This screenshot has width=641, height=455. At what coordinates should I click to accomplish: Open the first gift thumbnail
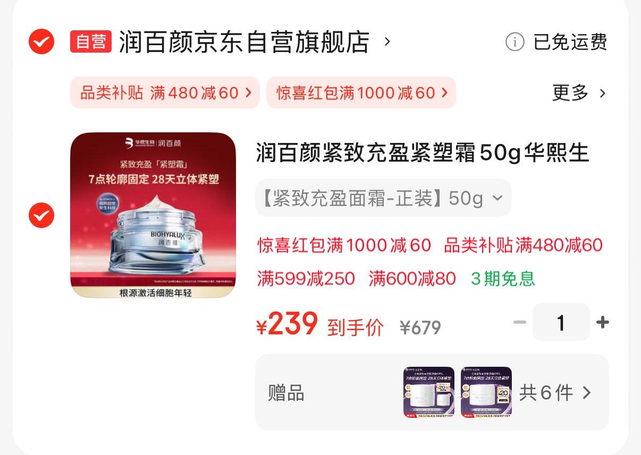[x=429, y=392]
